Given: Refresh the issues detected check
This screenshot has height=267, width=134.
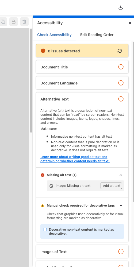Looking at the screenshot, I should point(120,51).
